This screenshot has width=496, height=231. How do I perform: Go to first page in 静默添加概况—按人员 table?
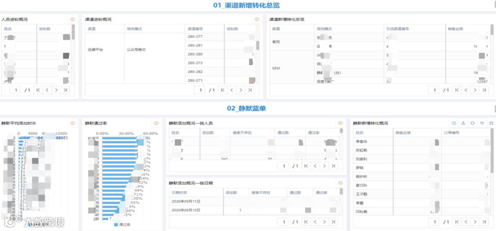point(306,166)
